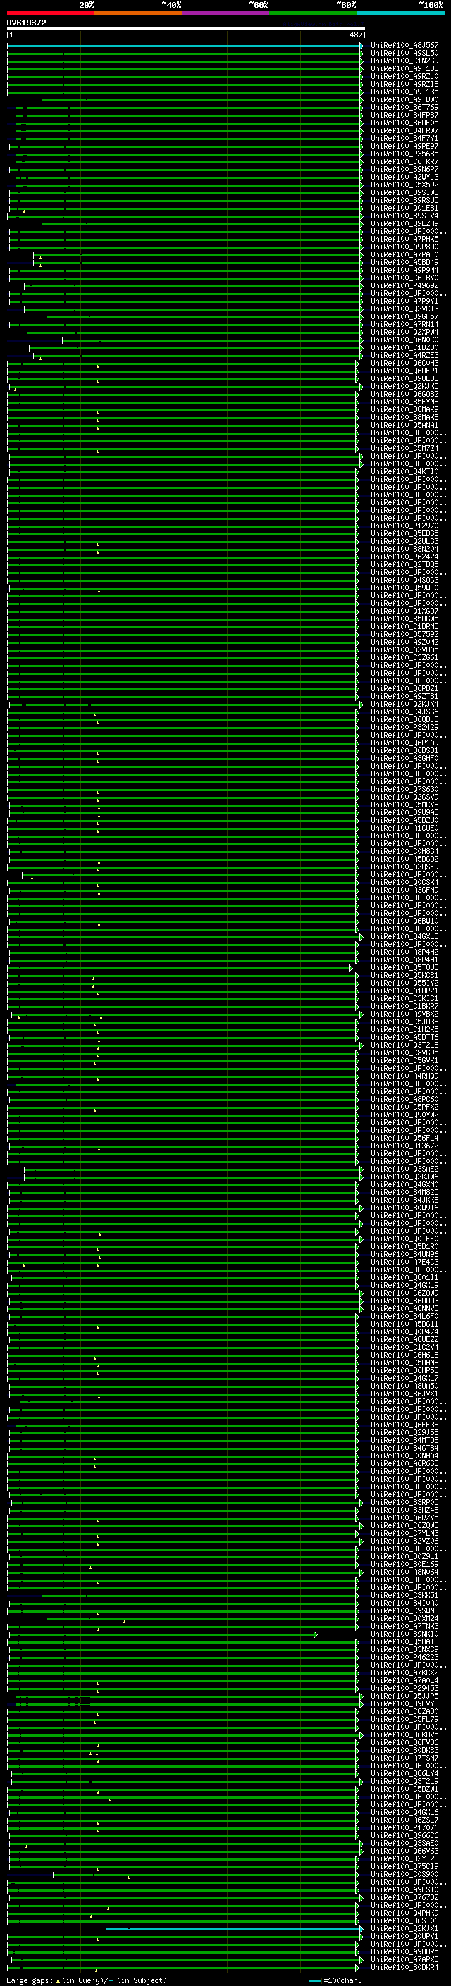Open hit UniRef100_C1N2G9

404,61
